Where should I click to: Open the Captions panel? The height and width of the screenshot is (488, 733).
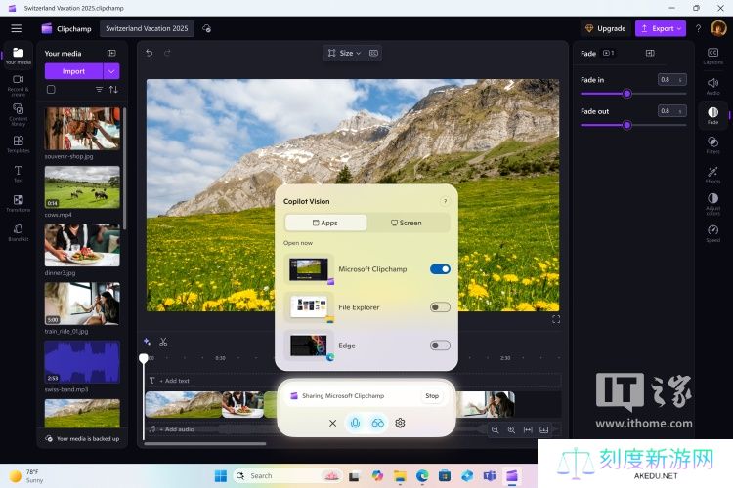point(712,56)
